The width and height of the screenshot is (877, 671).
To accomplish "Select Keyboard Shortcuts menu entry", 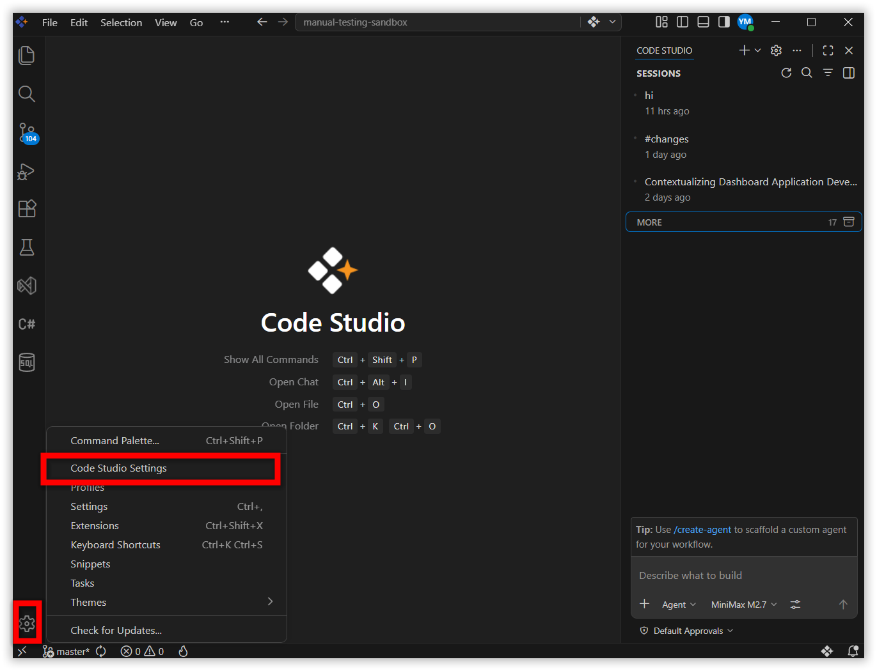I will pyautogui.click(x=166, y=544).
